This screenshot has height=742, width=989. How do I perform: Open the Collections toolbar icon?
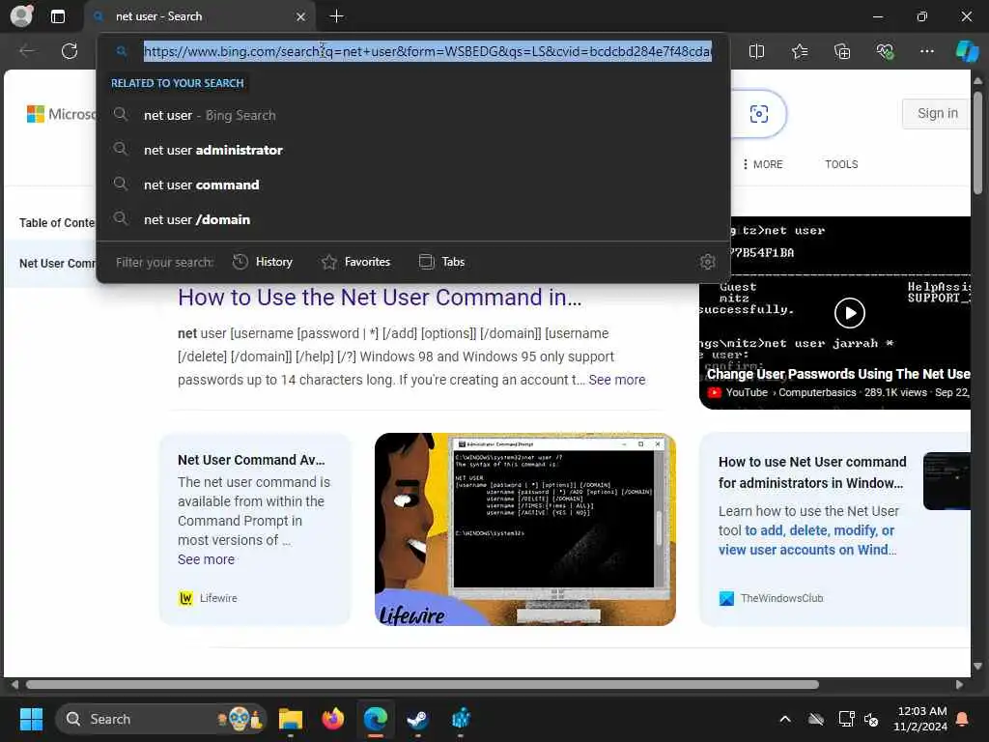pos(842,51)
